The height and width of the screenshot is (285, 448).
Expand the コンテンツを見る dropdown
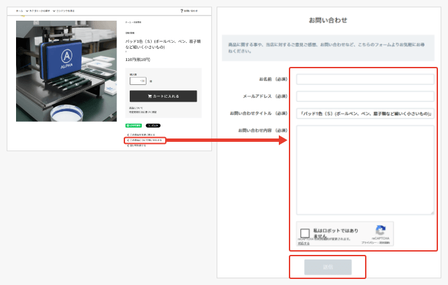point(65,11)
